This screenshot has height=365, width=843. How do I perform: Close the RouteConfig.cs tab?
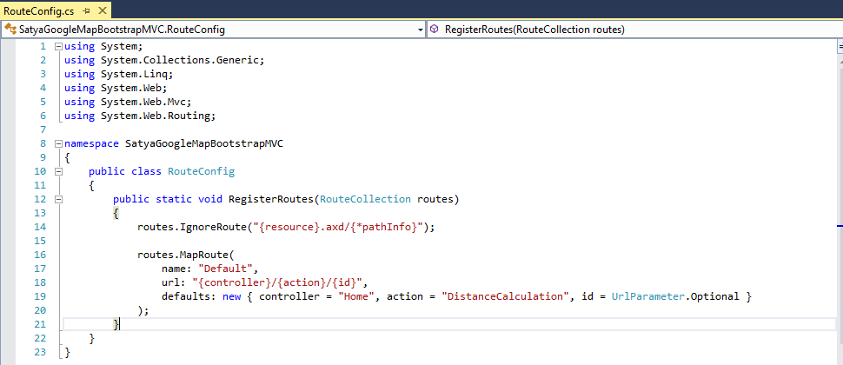point(103,10)
